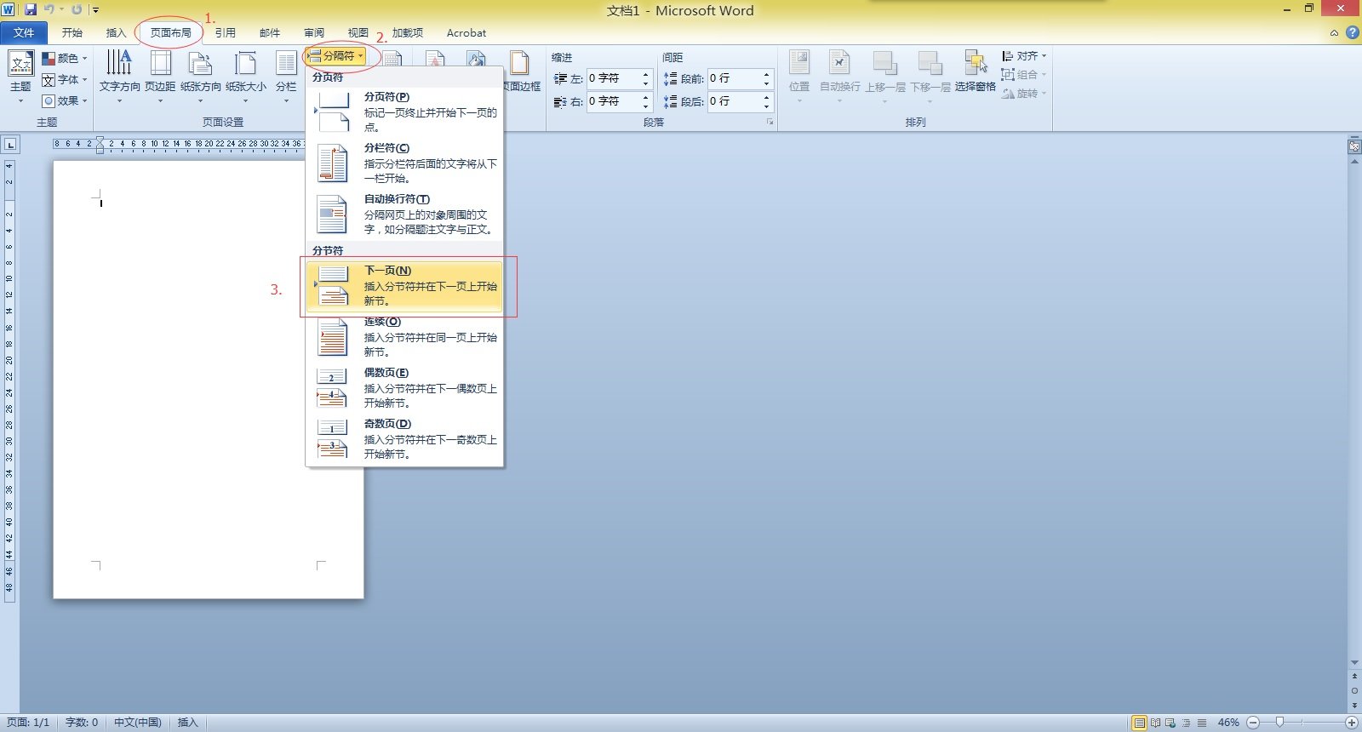Select 自动换行符 text wrapping break
The height and width of the screenshot is (732, 1362).
click(404, 214)
